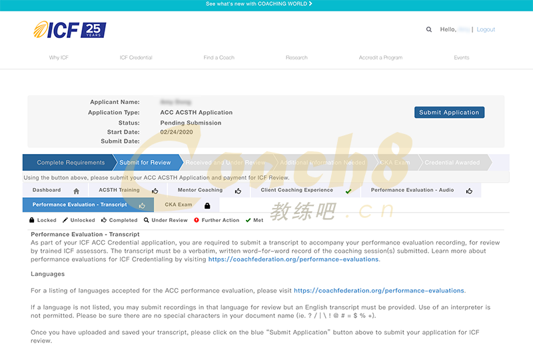Click the search magnifier icon in header

coord(429,29)
